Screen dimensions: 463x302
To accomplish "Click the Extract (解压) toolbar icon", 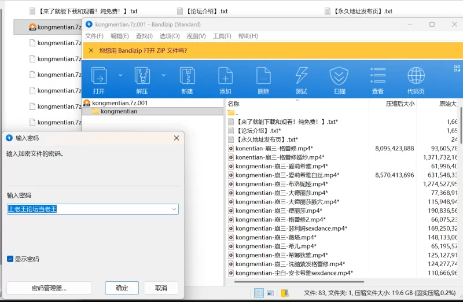I will click(x=142, y=76).
